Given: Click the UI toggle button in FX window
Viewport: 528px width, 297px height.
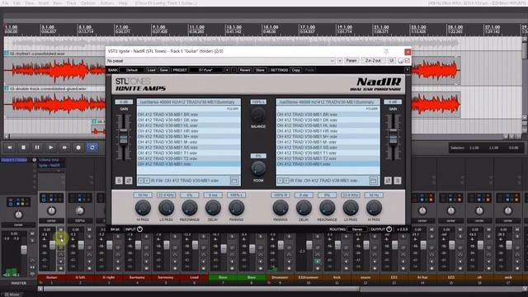Looking at the screenshot, I should tap(391, 61).
